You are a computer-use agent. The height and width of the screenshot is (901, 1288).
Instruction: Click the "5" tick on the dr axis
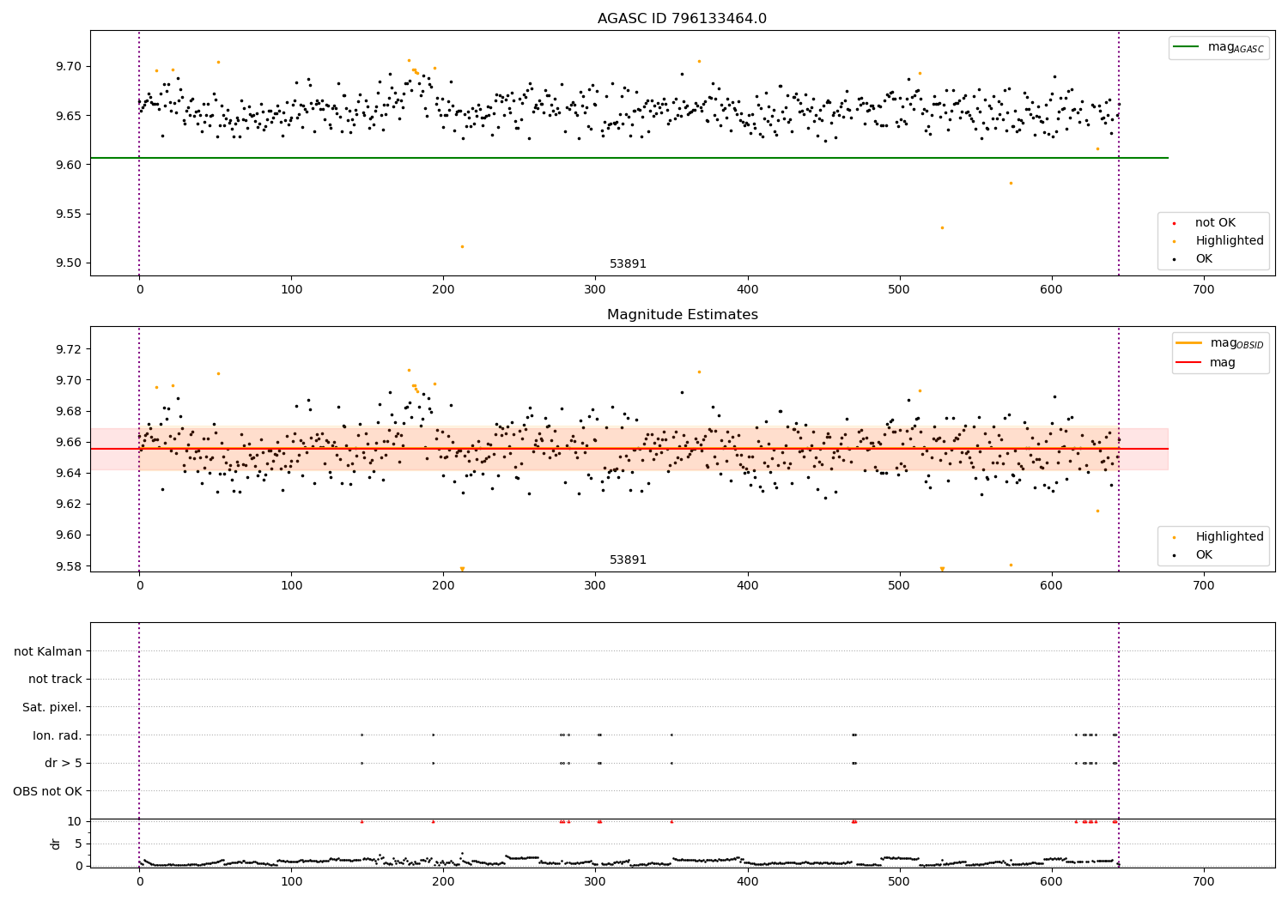click(78, 844)
